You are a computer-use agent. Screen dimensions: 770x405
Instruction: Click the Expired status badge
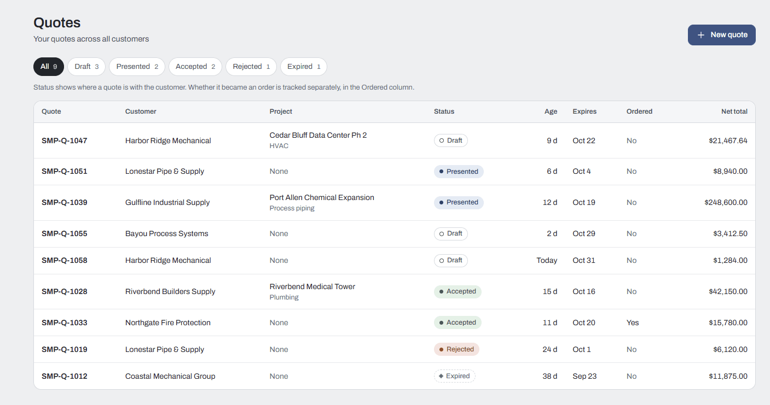455,376
